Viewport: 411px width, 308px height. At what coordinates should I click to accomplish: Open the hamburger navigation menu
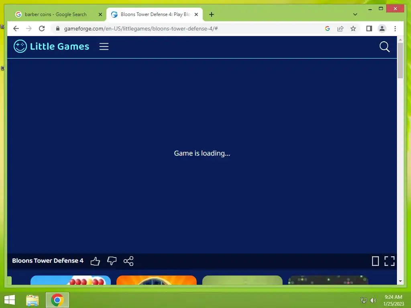(x=104, y=47)
